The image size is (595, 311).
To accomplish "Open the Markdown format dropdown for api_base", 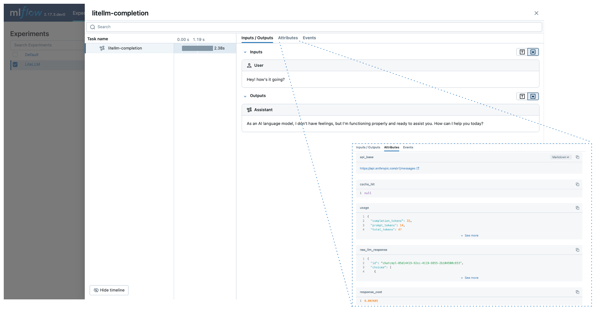I will click(x=560, y=157).
